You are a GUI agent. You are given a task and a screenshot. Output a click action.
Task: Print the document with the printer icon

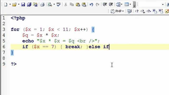(42, 4)
